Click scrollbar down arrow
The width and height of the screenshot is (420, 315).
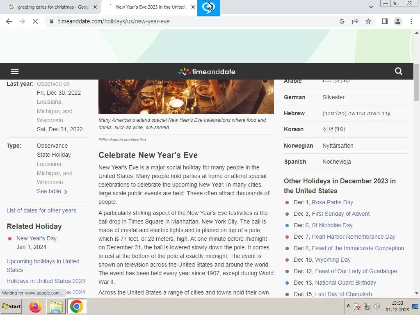[x=417, y=293]
